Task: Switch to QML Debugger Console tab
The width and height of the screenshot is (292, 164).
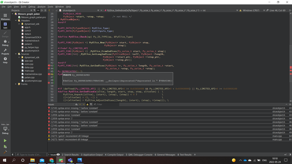Action: pyautogui.click(x=139, y=154)
